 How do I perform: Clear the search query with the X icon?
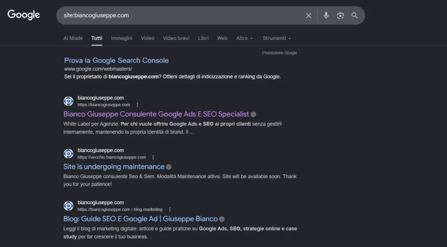coord(309,16)
